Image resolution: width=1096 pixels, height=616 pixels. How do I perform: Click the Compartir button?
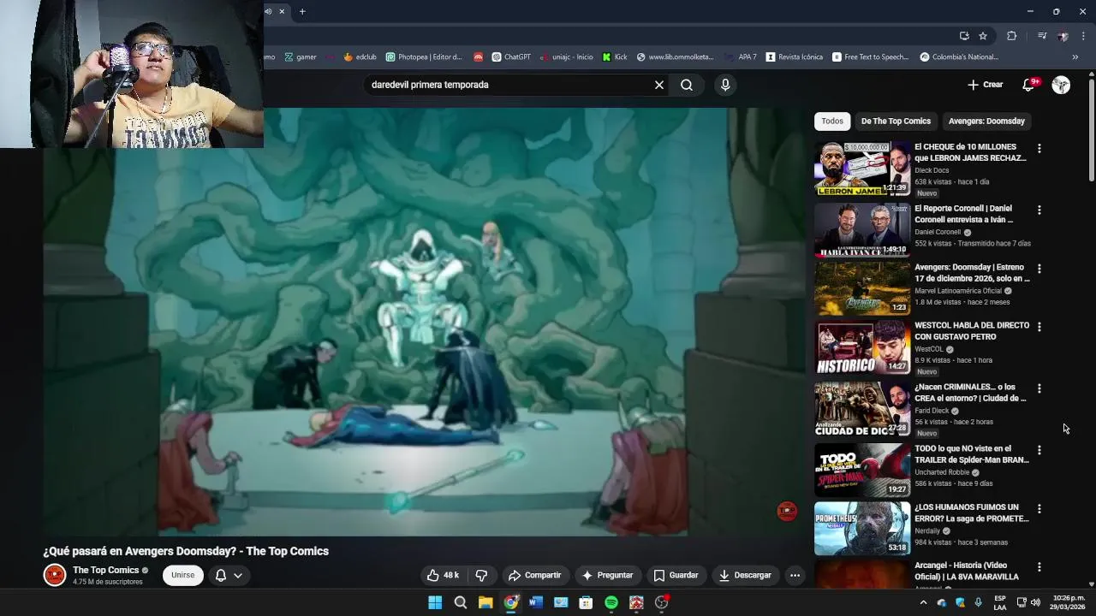534,575
